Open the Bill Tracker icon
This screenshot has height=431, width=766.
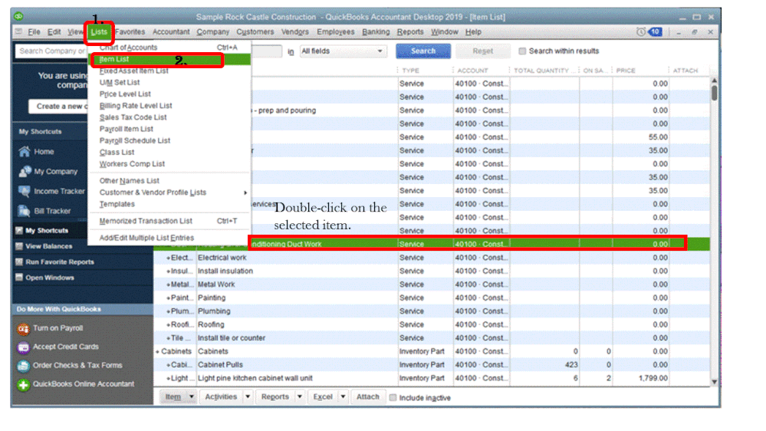(24, 211)
